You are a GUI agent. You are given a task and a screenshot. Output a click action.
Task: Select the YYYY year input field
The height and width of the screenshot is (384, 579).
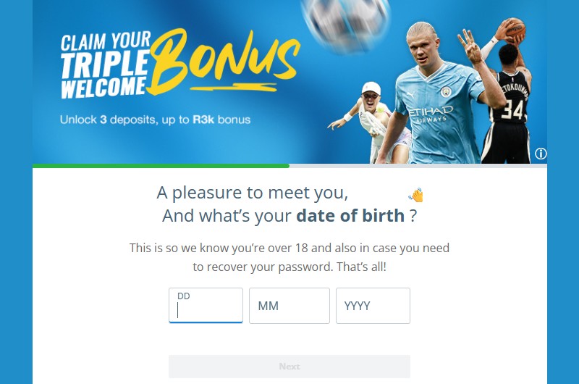[x=373, y=306]
